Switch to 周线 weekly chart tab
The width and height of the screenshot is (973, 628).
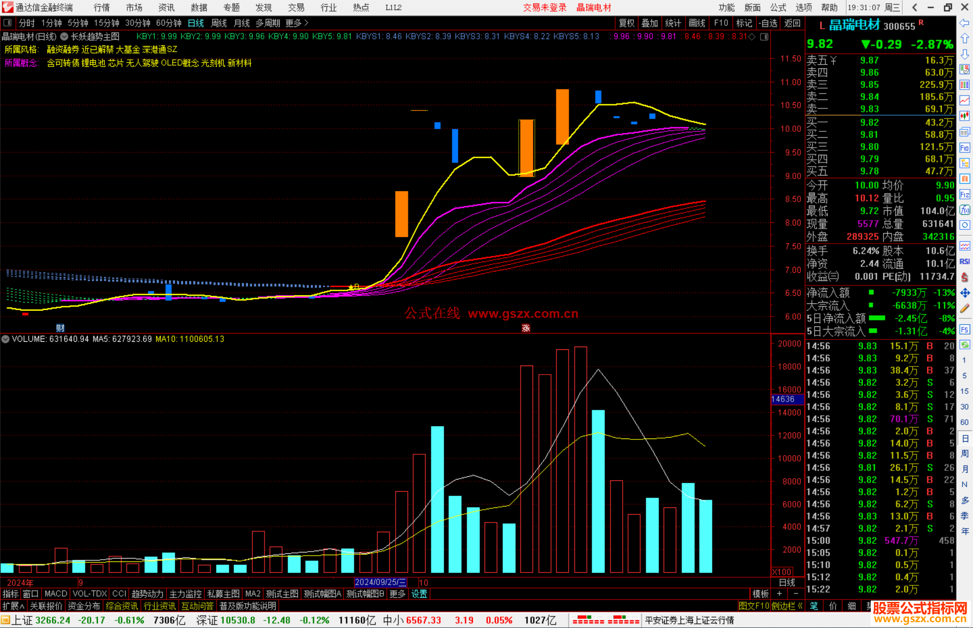click(219, 23)
